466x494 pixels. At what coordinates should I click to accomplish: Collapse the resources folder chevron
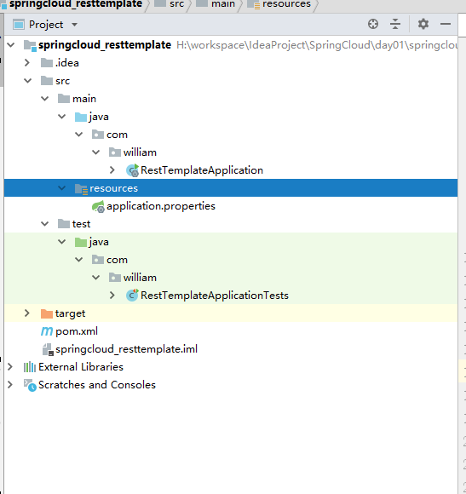click(x=61, y=188)
